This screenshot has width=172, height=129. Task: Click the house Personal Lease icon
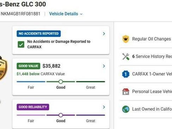[126, 92]
